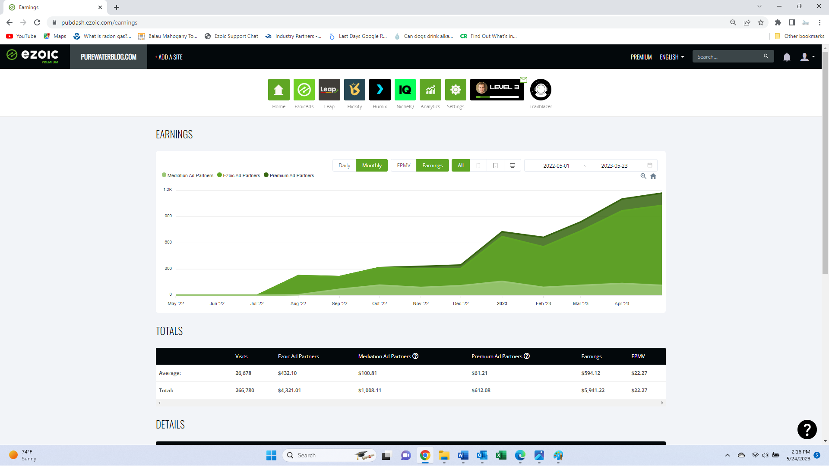829x469 pixels.
Task: Open the end date 2023-05-23 picker
Action: pyautogui.click(x=614, y=166)
